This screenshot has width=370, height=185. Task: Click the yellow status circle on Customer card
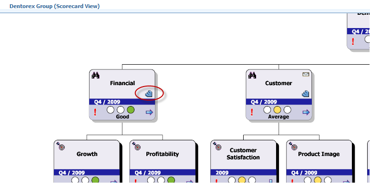tap(277, 110)
